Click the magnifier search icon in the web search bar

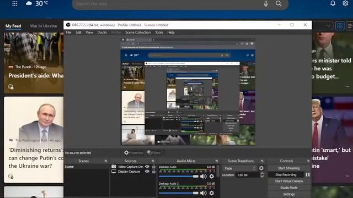coord(279,4)
